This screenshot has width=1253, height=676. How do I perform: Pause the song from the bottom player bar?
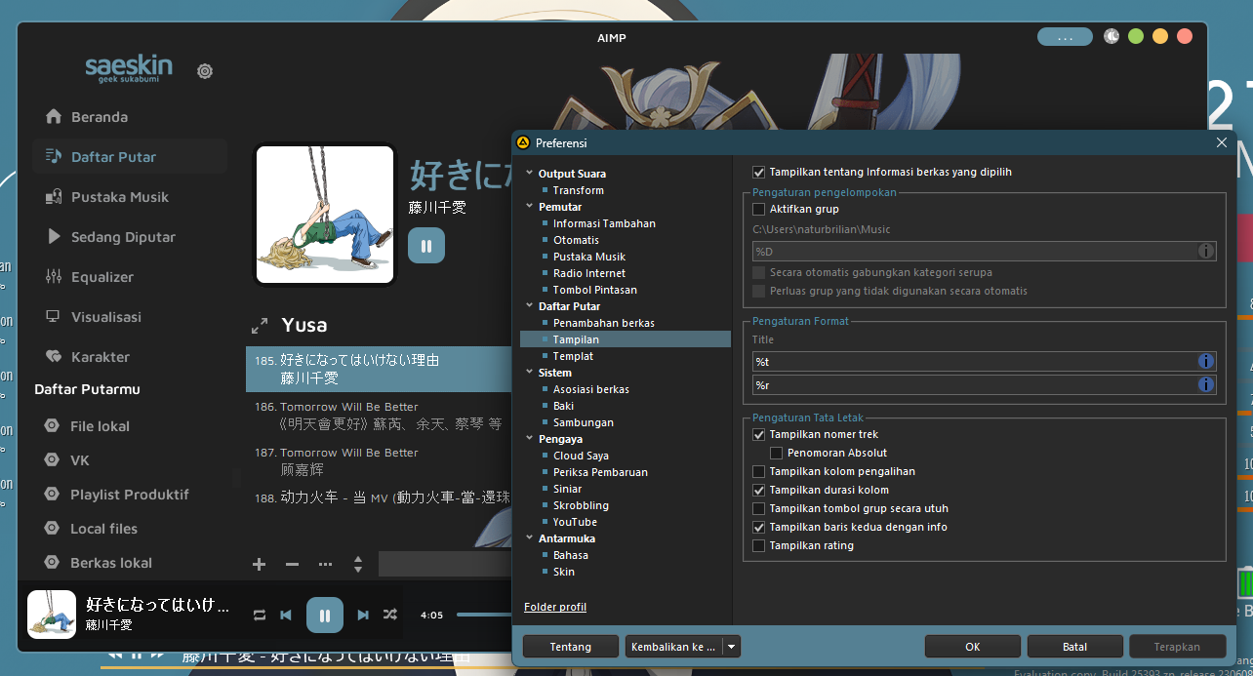(x=325, y=616)
